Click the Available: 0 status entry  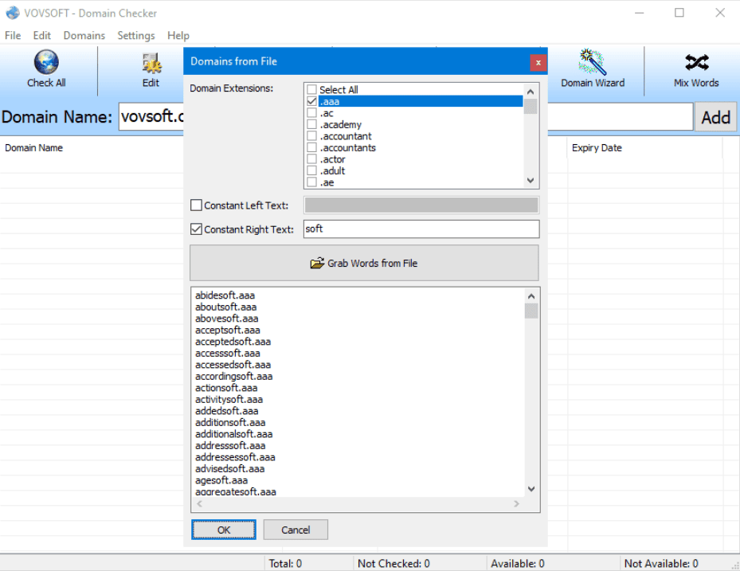click(x=517, y=564)
